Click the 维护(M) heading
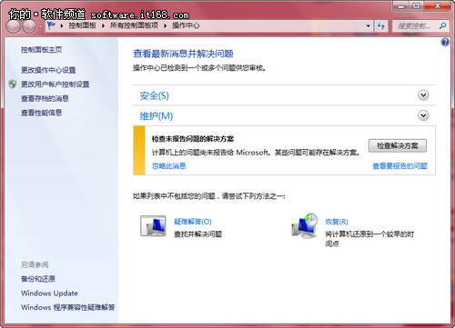Screen dimensions: 455x328 pyautogui.click(x=157, y=116)
